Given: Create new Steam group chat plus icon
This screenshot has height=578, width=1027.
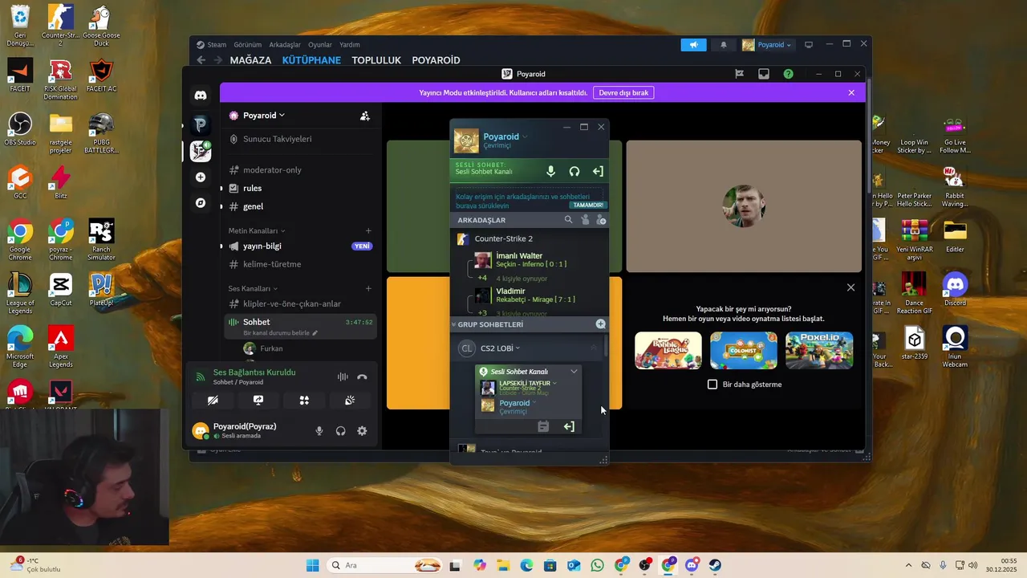Looking at the screenshot, I should click(x=600, y=324).
